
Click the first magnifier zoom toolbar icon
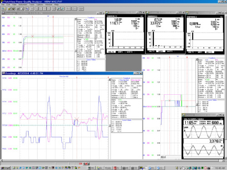click(59, 9)
